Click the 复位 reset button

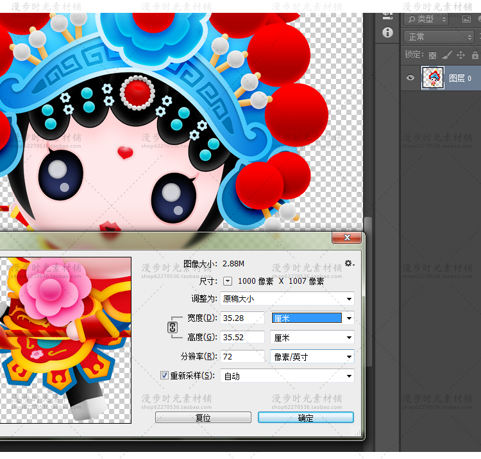[x=203, y=417]
